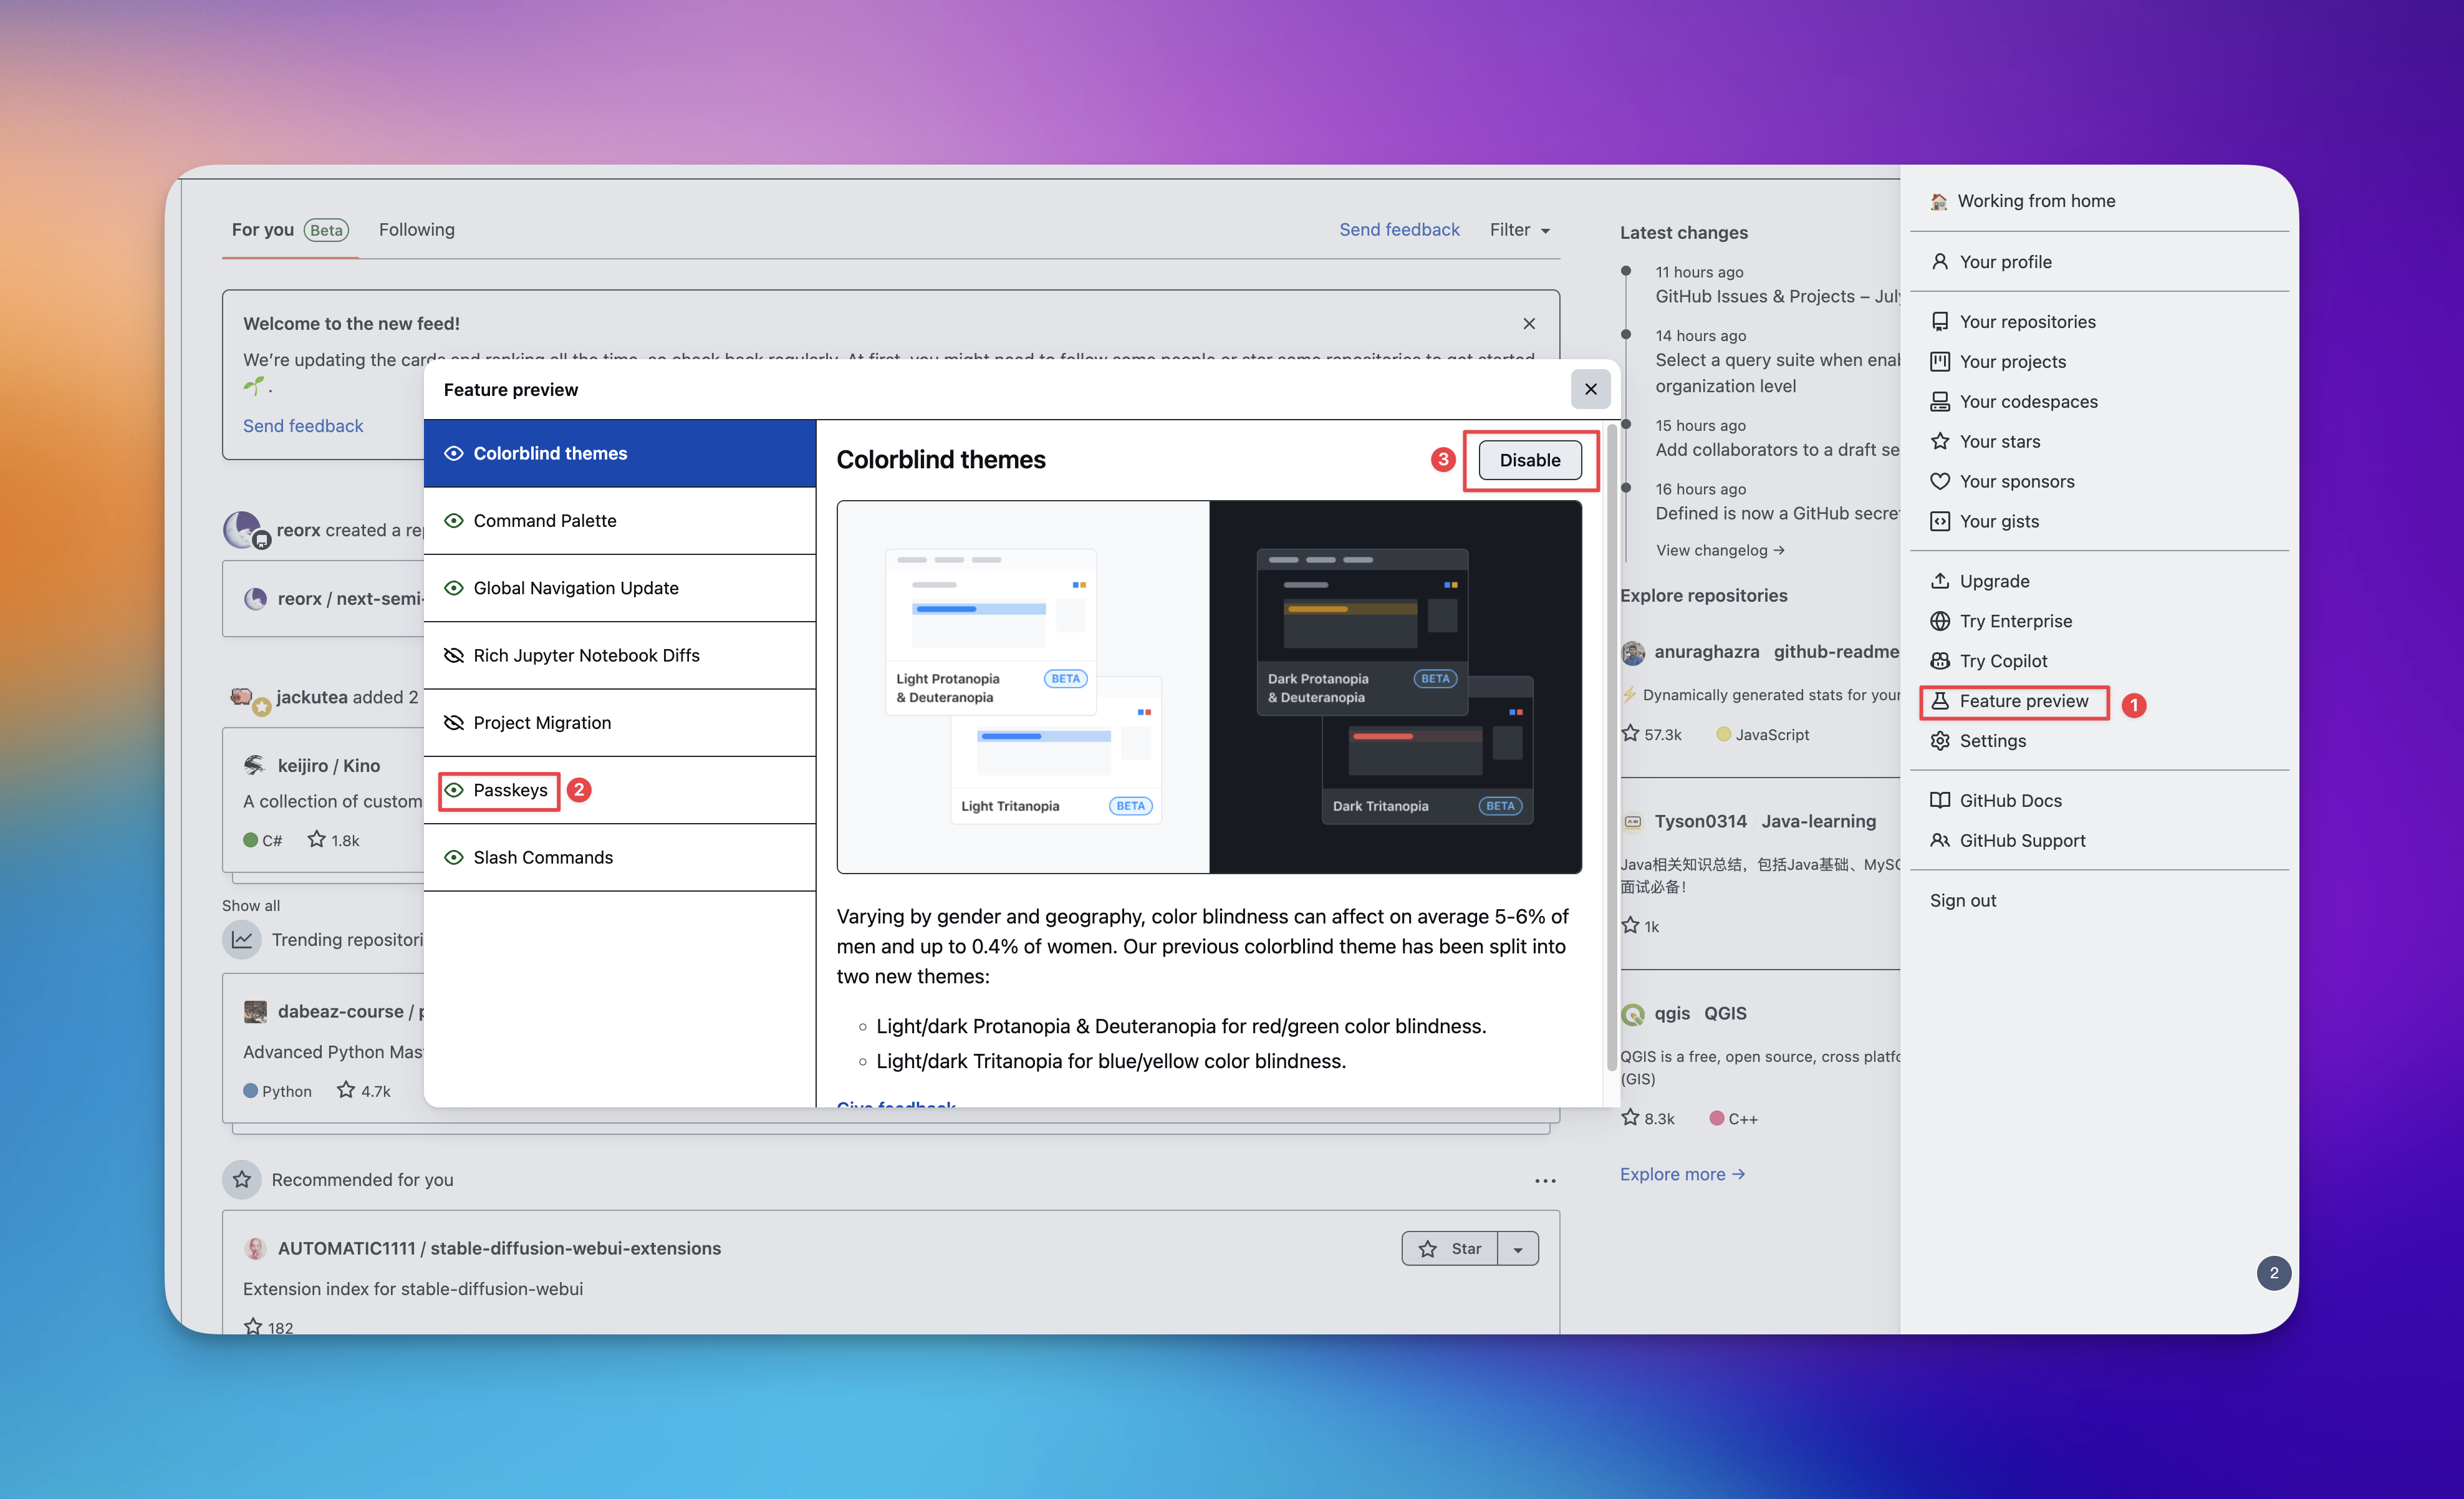The height and width of the screenshot is (1499, 2464).
Task: Star the stable-diffusion-webui-extensions repository
Action: pyautogui.click(x=1450, y=1249)
